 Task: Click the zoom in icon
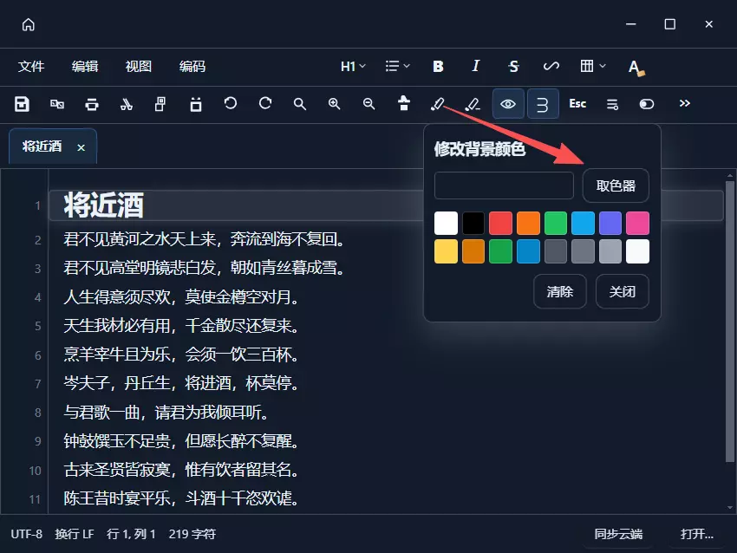334,104
